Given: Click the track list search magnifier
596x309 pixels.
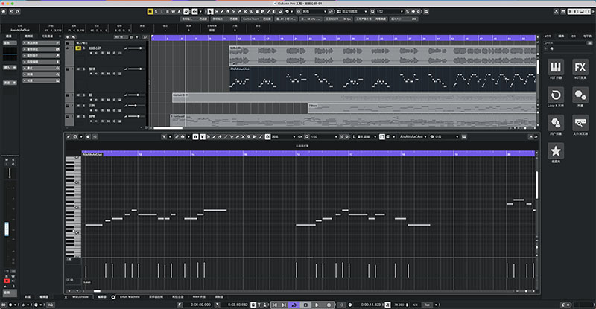Looking at the screenshot, I should (145, 37).
